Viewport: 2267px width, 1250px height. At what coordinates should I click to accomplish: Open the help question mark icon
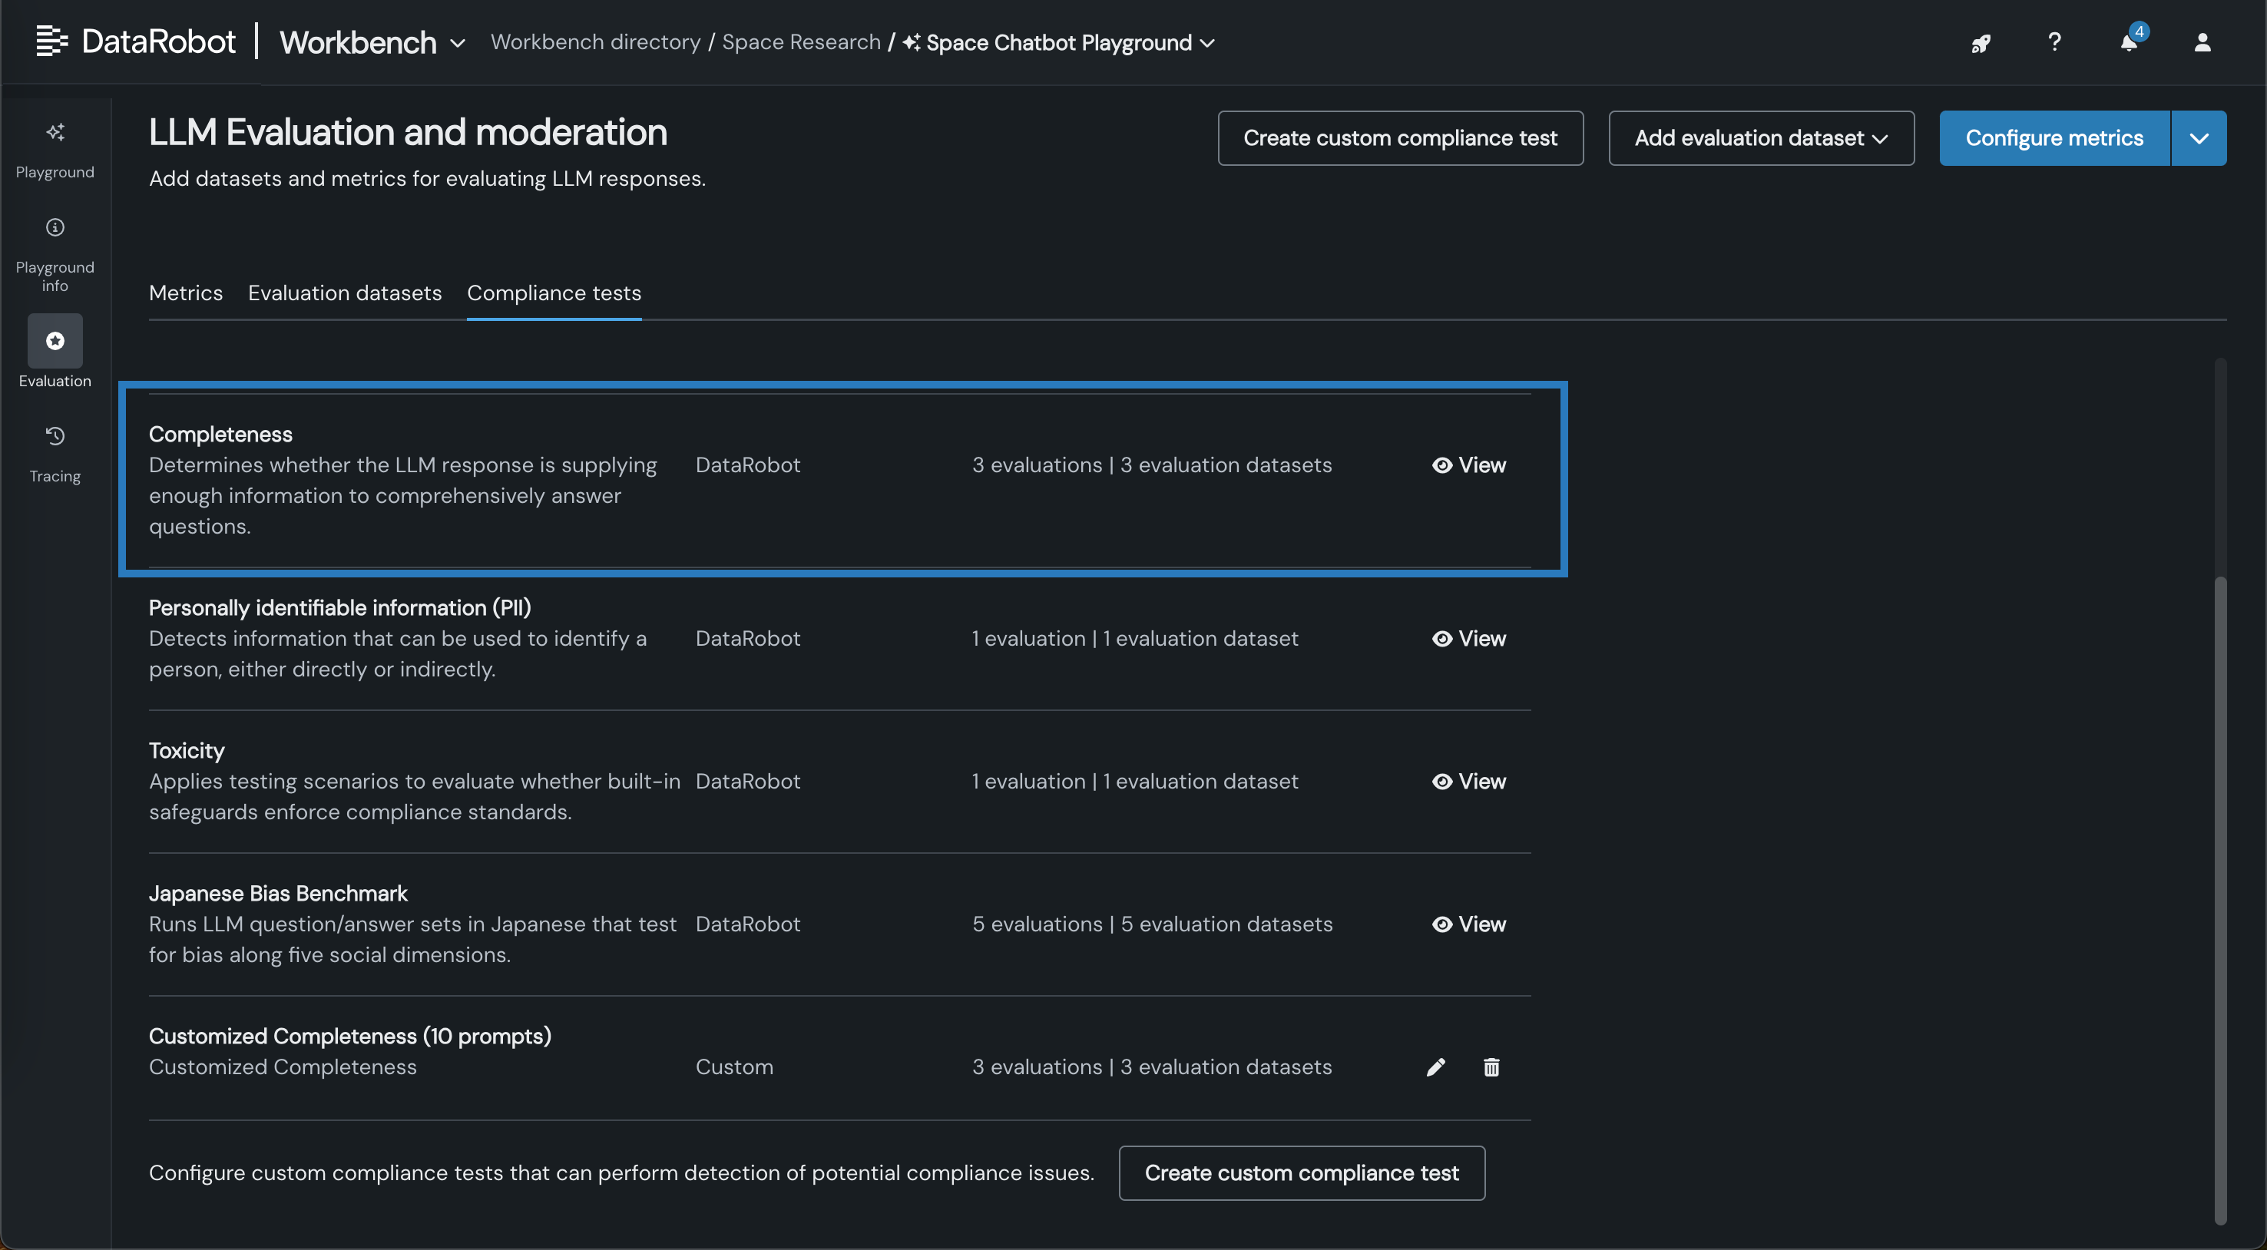pyautogui.click(x=2054, y=42)
